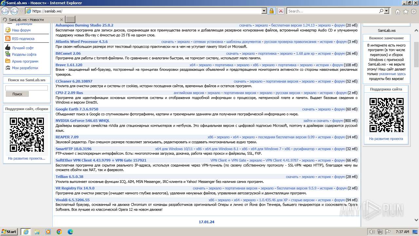Open a new blank tab
Viewport: 419px width, 236px height.
point(70,19)
